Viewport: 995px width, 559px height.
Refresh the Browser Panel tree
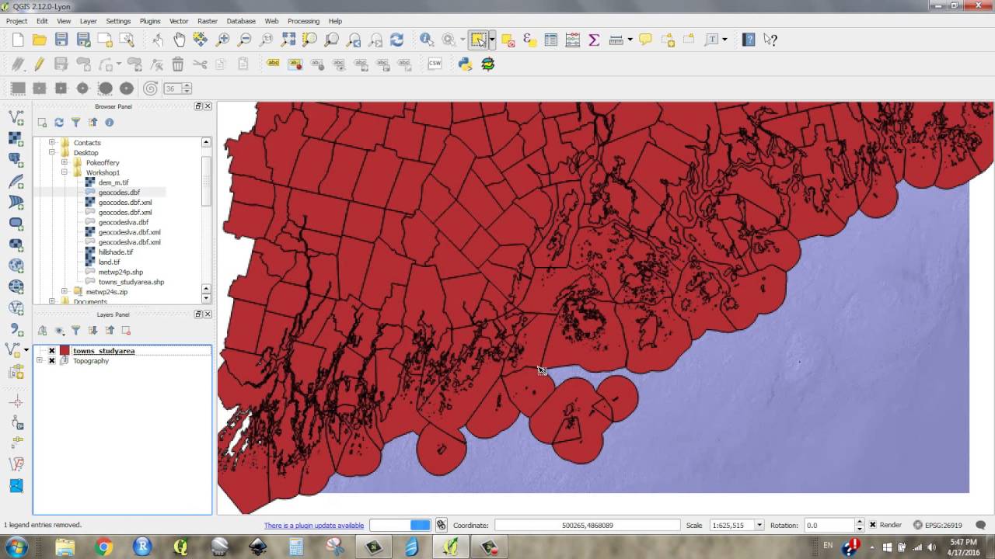tap(59, 123)
